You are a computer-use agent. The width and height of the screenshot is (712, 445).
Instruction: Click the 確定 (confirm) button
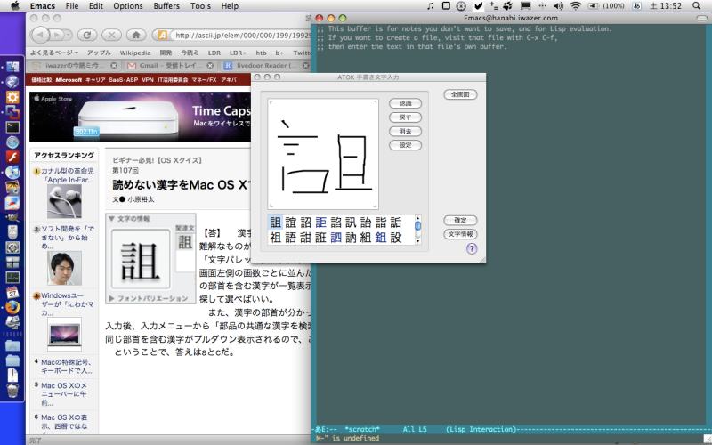click(x=460, y=220)
